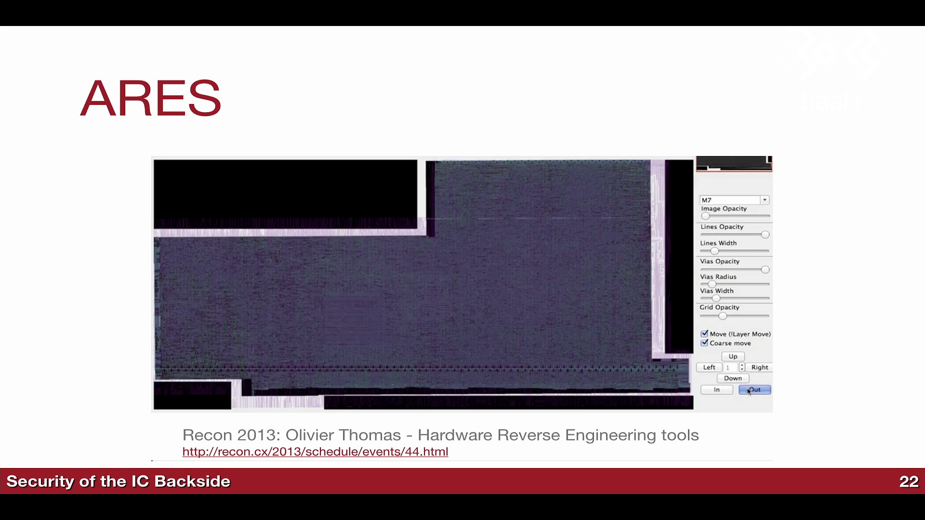Open the M7 layer dropdown
This screenshot has height=520, width=925.
(734, 200)
